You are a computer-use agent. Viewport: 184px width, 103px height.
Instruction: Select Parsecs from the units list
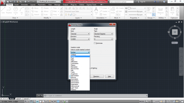click(80, 89)
